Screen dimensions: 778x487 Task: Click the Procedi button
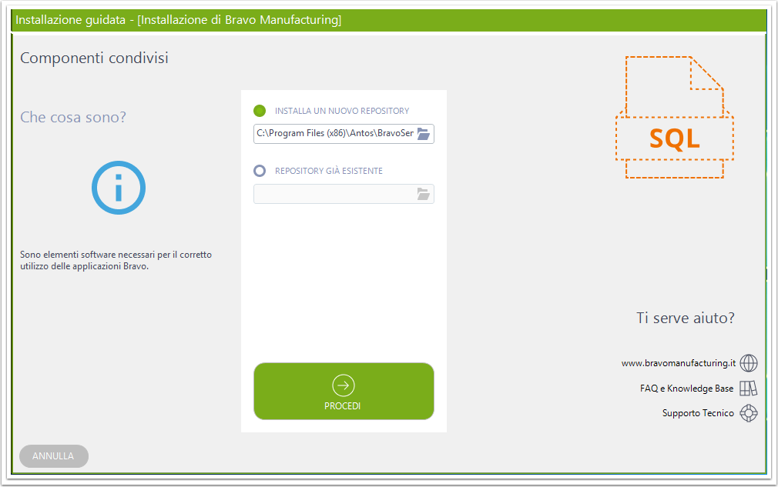pyautogui.click(x=344, y=392)
